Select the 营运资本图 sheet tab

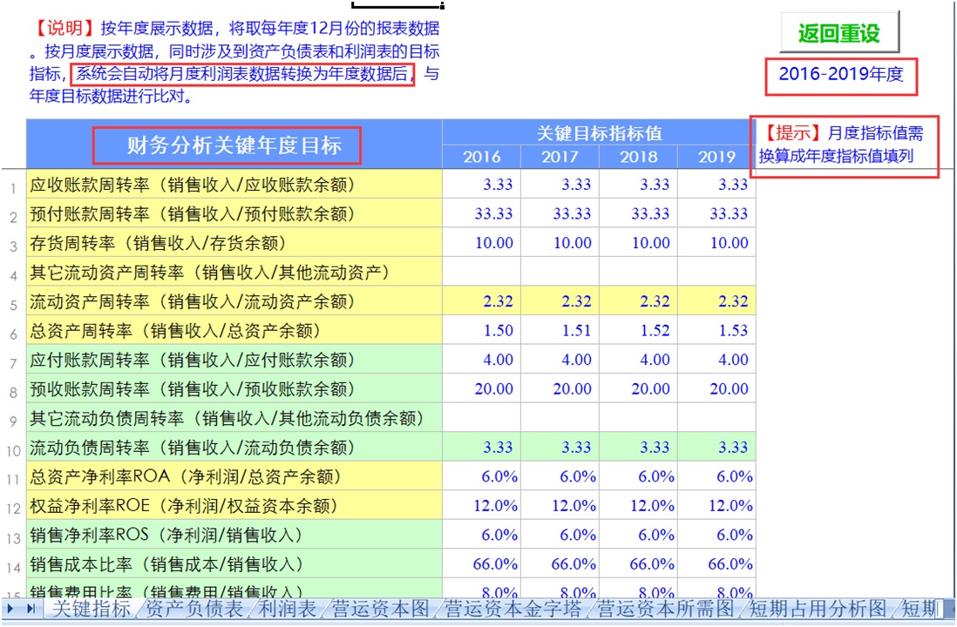[382, 609]
